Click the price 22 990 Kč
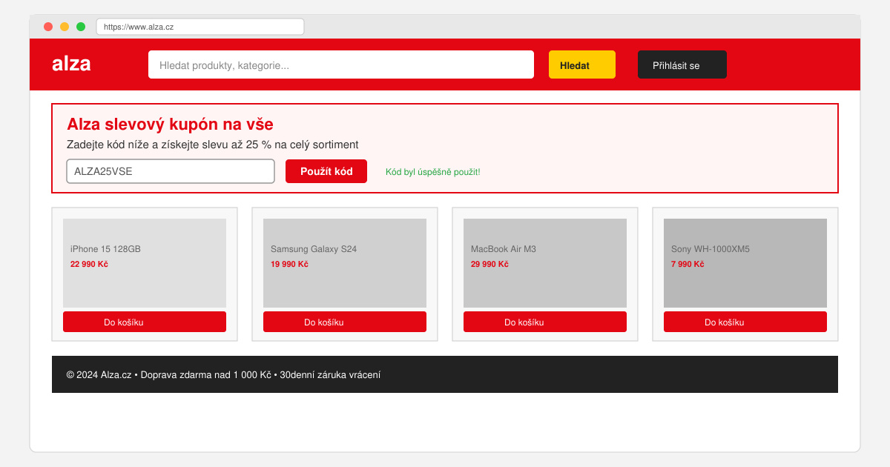 [x=89, y=264]
